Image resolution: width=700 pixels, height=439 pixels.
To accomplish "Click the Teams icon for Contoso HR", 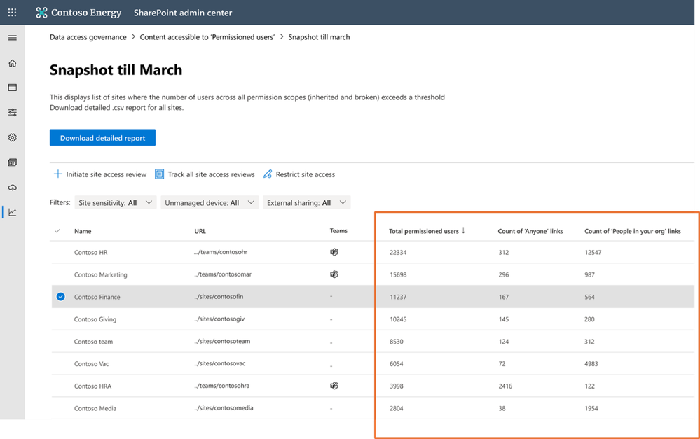I will coord(334,252).
